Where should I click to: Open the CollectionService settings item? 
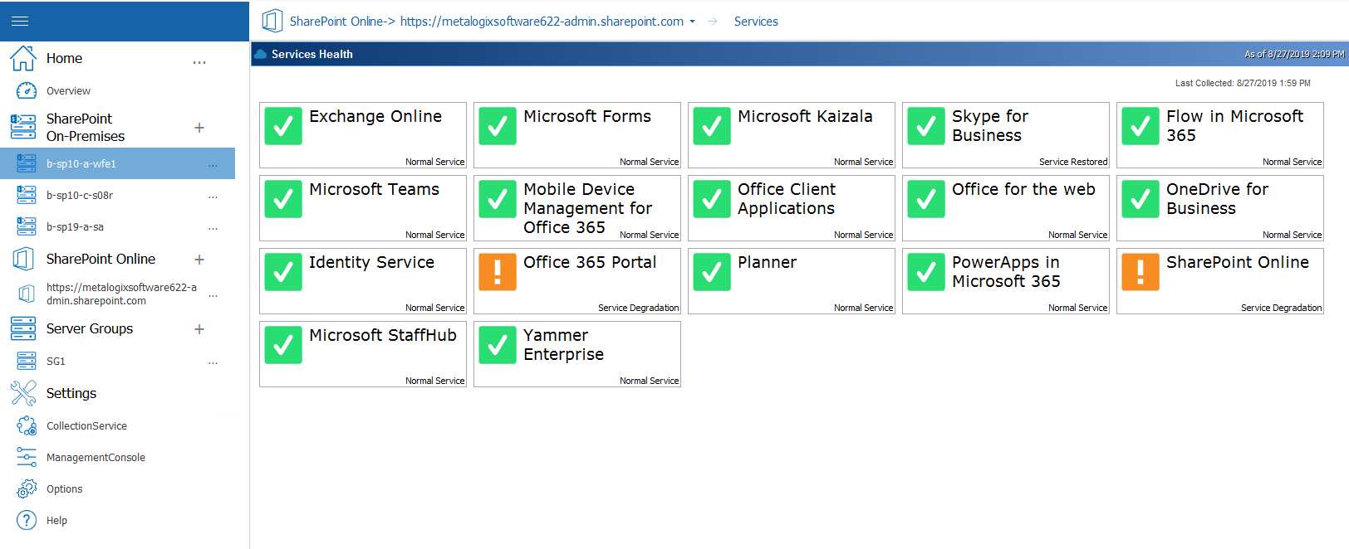(86, 426)
